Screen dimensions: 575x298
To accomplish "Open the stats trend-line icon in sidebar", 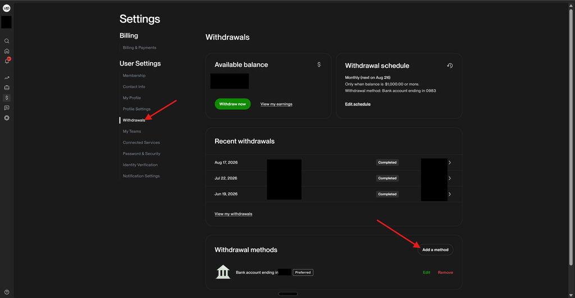I will [x=7, y=78].
